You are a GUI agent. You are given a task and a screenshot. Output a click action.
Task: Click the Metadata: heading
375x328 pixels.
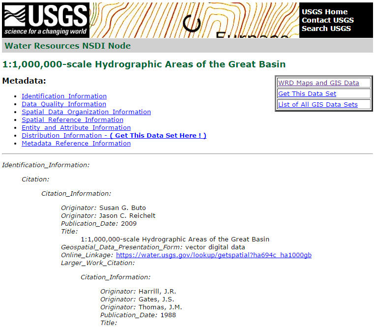coord(24,81)
